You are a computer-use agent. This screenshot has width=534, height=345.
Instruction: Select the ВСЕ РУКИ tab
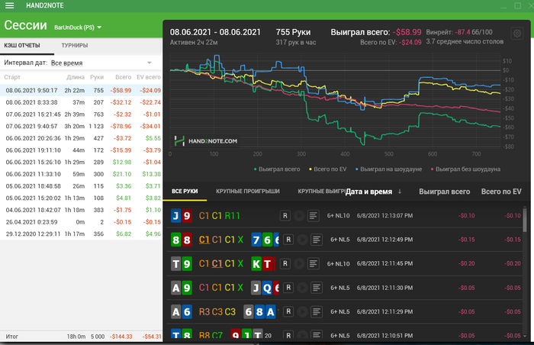point(185,192)
